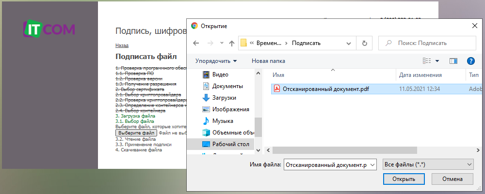Viewport: 485px width, 194px height.
Task: Click Новая папка in the toolbar
Action: (x=268, y=61)
